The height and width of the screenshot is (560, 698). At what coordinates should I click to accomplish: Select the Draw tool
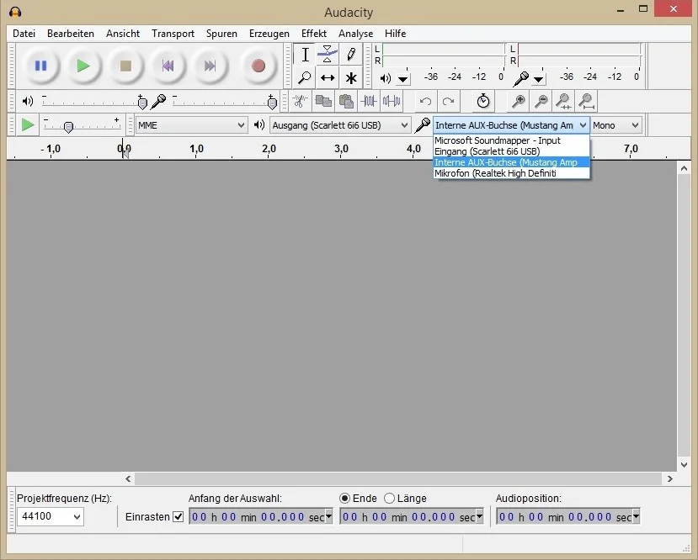[x=350, y=54]
